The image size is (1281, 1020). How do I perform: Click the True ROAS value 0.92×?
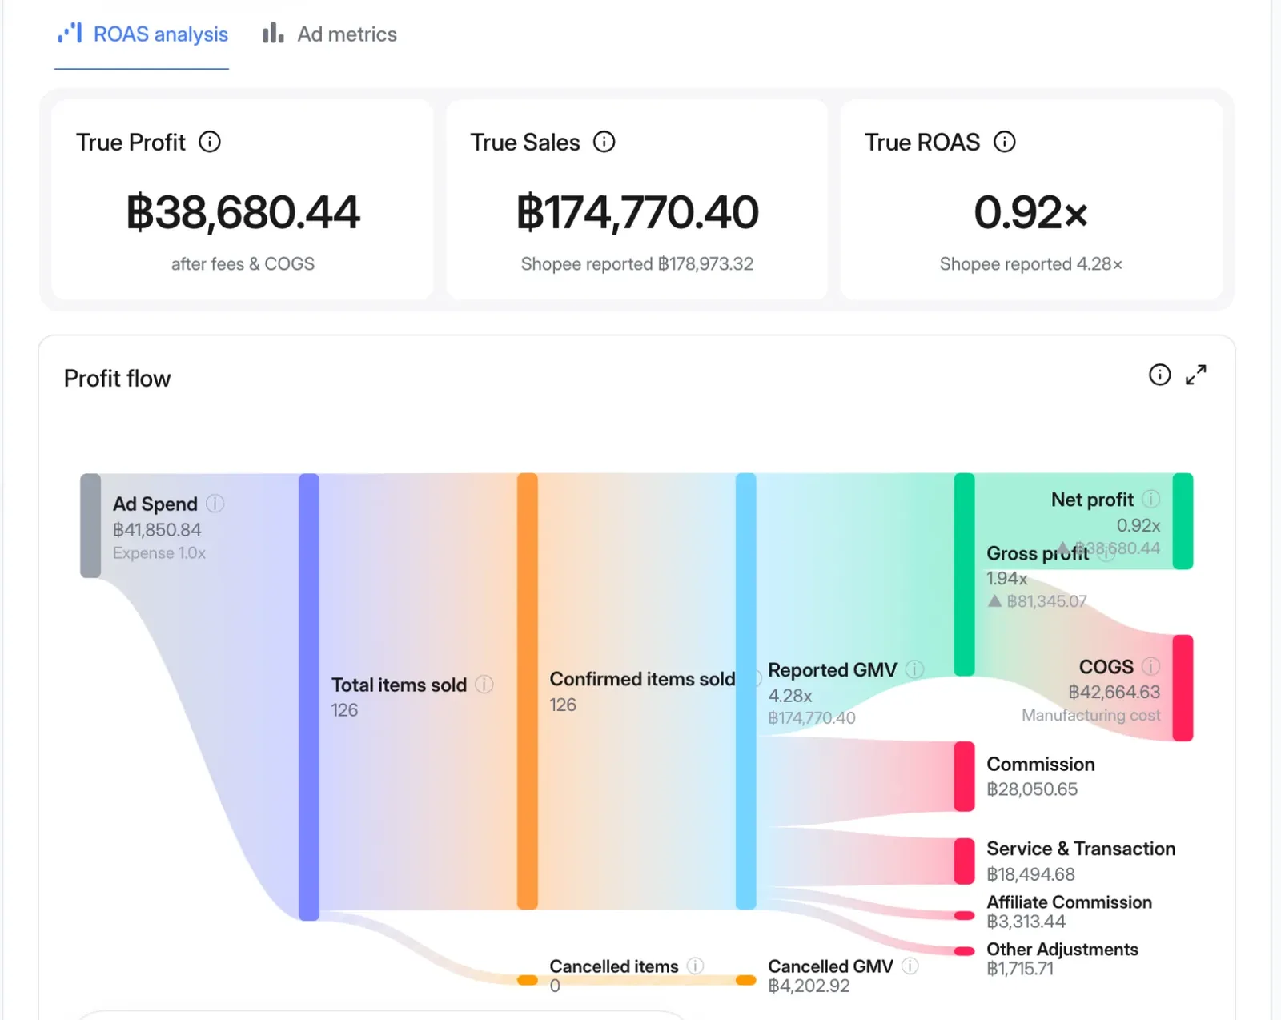1031,212
